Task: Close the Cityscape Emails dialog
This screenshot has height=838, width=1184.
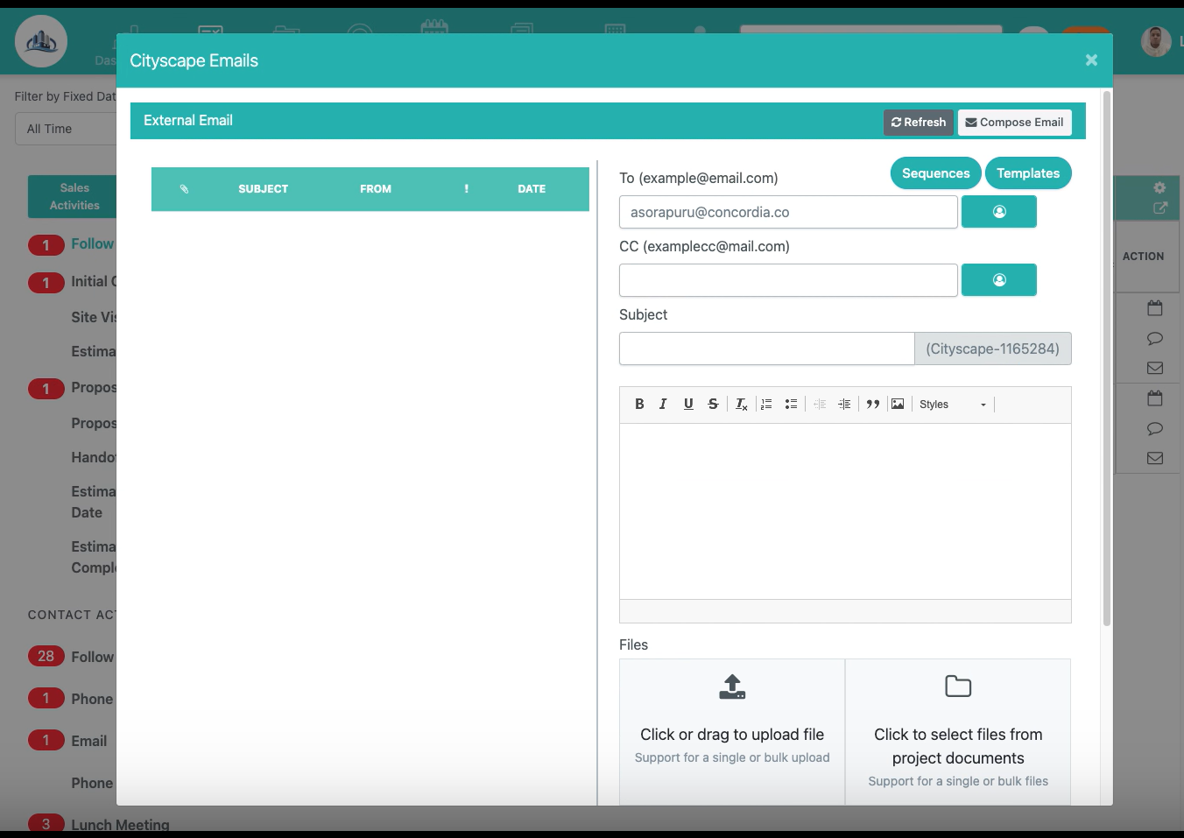Action: (x=1091, y=60)
